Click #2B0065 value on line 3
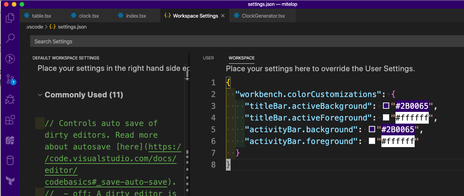Viewport: 464px width, 196px height. [x=412, y=106]
